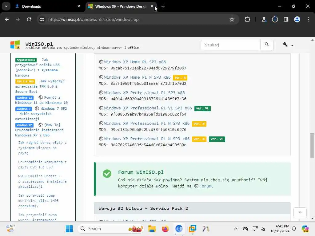The image size is (315, 236).
Task: Open the browser profile avatar
Action: tap(297, 19)
